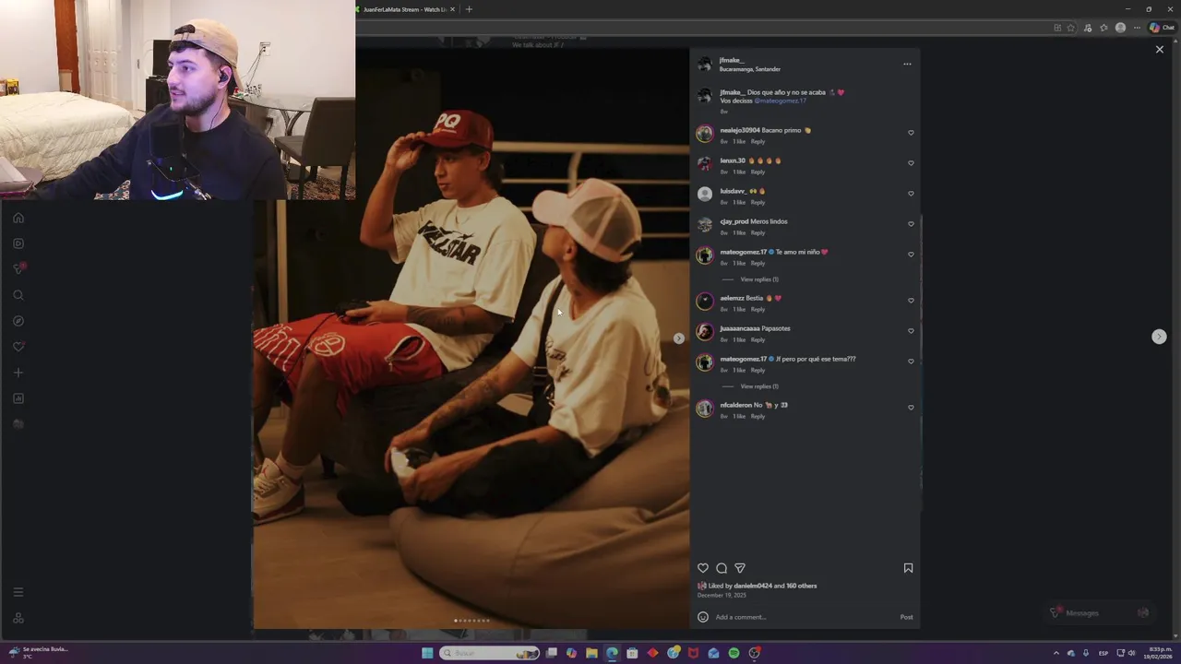Screen dimensions: 1181x664
Task: Click the browser profile avatar icon
Action: (x=1120, y=28)
